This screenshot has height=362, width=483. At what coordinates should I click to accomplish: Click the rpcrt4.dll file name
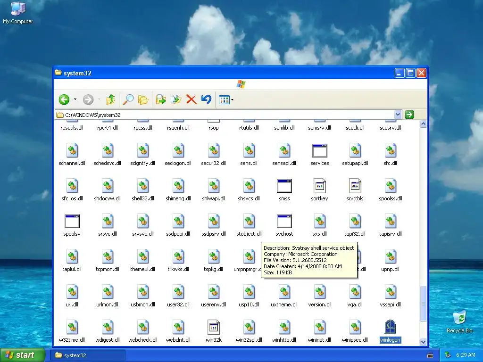[x=107, y=128]
